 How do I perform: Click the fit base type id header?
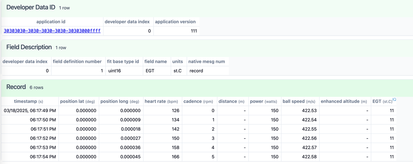(123, 61)
